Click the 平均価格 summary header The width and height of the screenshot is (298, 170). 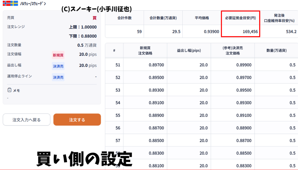202,18
